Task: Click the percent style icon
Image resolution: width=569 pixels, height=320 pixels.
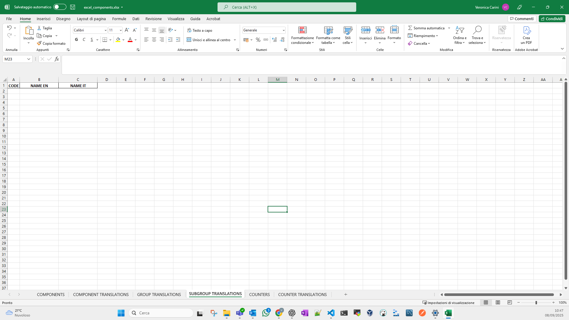Action: (x=258, y=40)
